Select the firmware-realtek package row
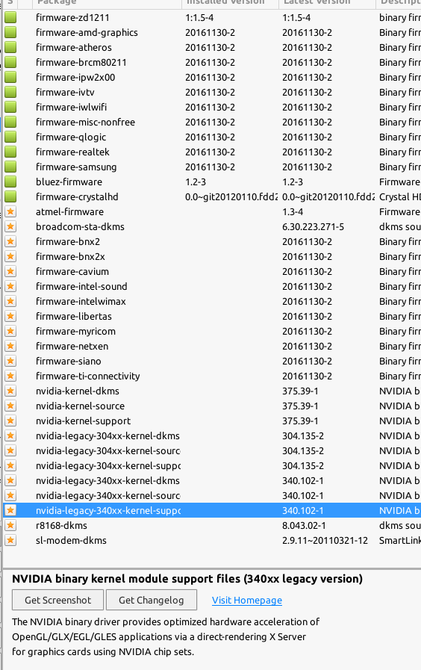The width and height of the screenshot is (421, 670). coord(212,152)
